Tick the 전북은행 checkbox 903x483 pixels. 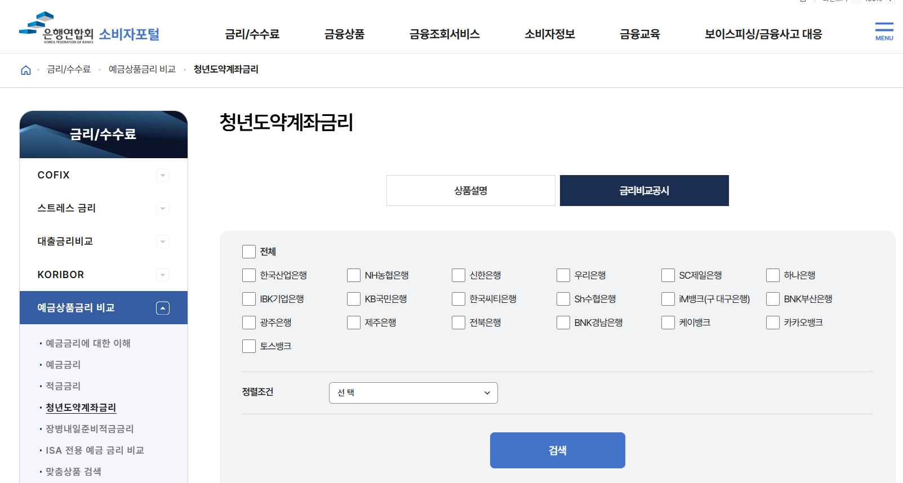coord(459,323)
